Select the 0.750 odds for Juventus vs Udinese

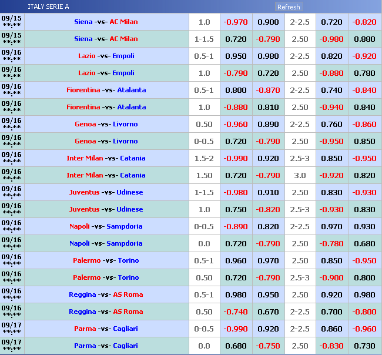click(236, 209)
